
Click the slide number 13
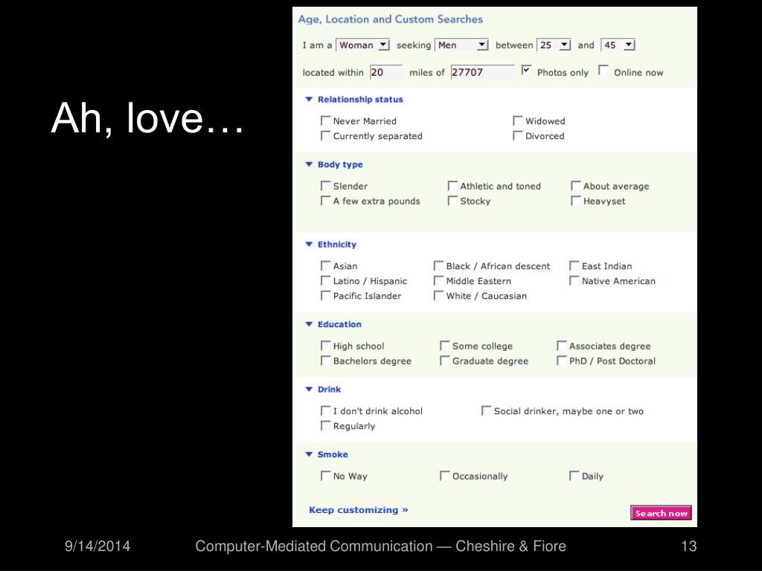point(688,546)
